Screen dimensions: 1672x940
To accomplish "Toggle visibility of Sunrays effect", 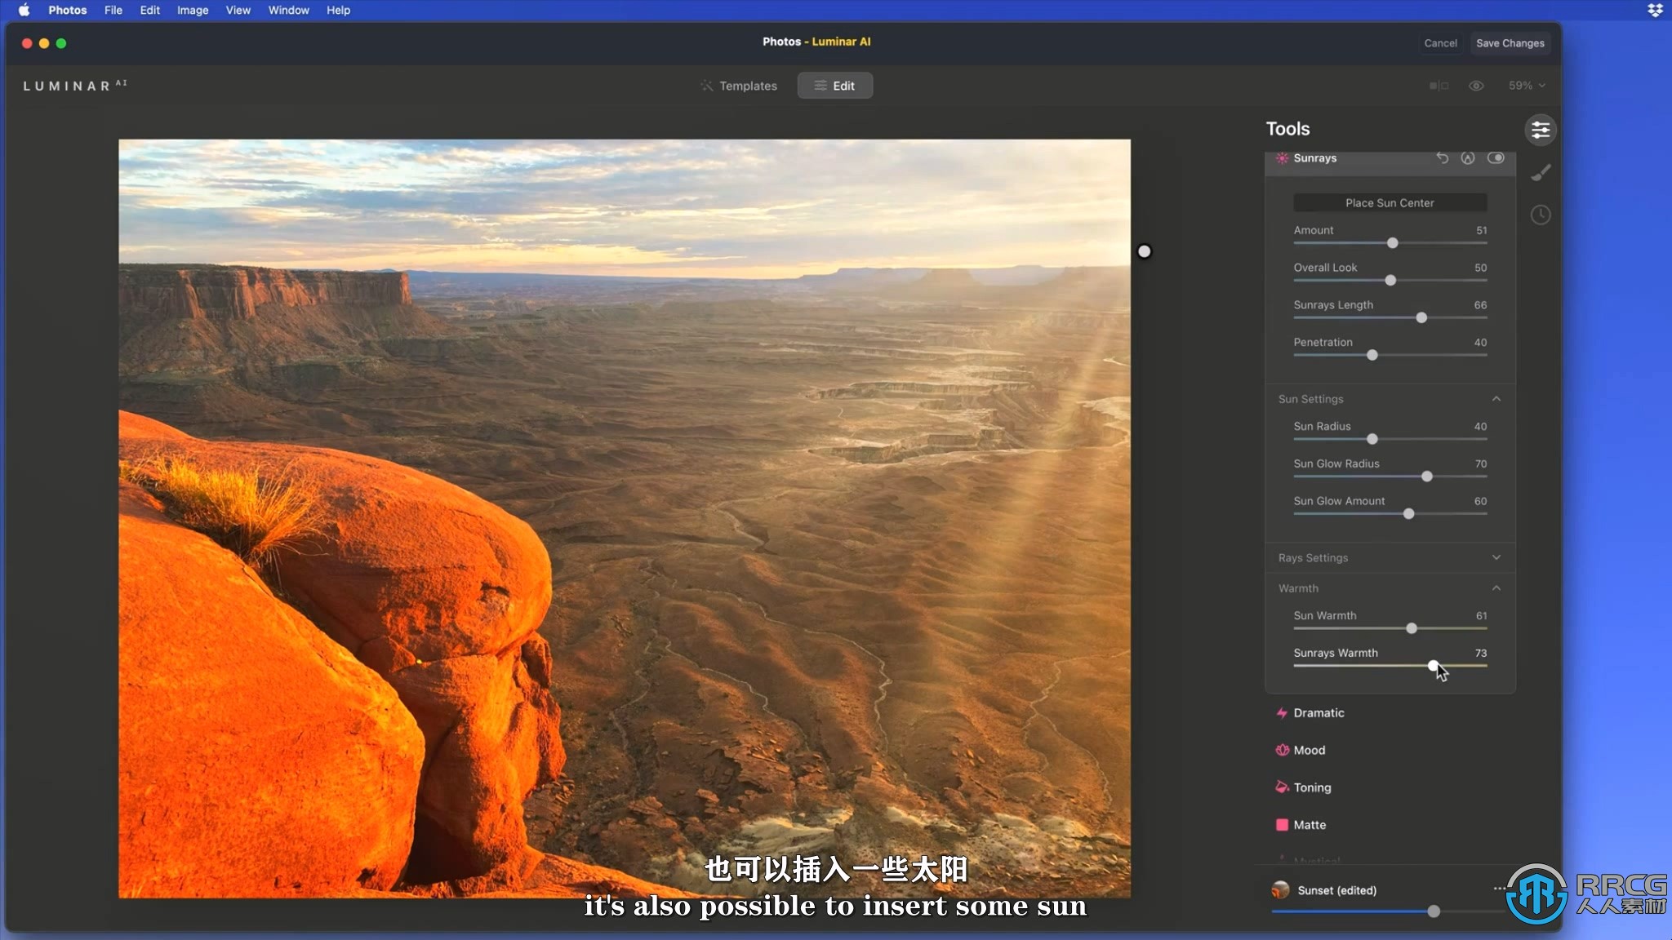I will (x=1496, y=157).
